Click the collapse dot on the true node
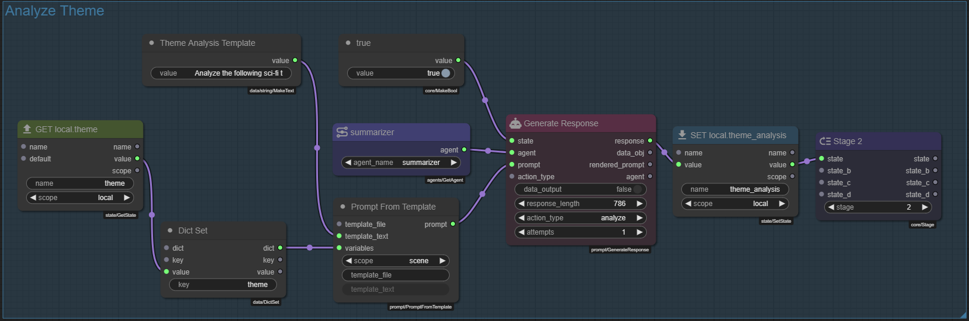This screenshot has width=969, height=321. 348,43
